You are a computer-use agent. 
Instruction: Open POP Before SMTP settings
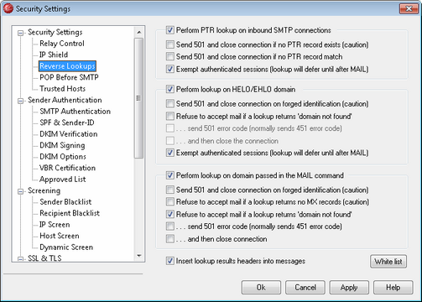click(69, 77)
